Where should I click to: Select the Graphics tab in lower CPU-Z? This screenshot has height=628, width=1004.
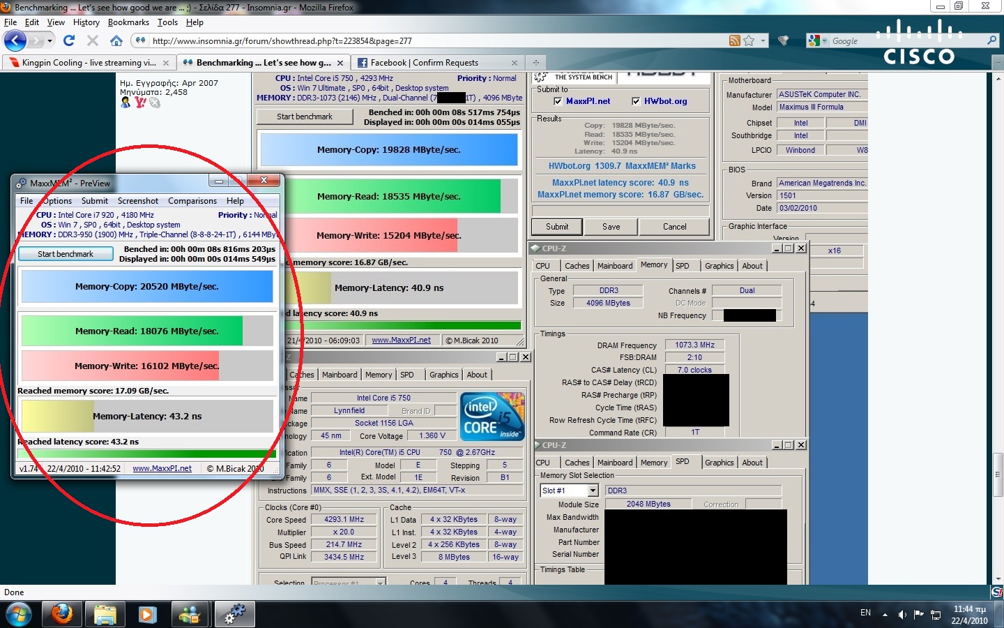719,463
